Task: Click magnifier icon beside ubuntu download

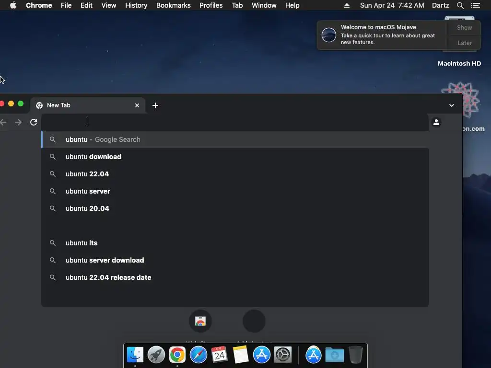Action: [53, 157]
